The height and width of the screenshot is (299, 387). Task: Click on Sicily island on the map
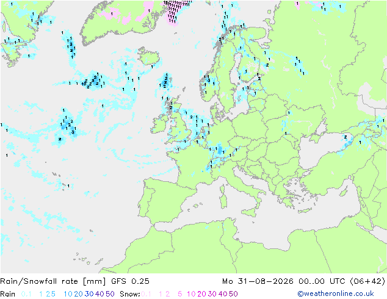coord(250,212)
